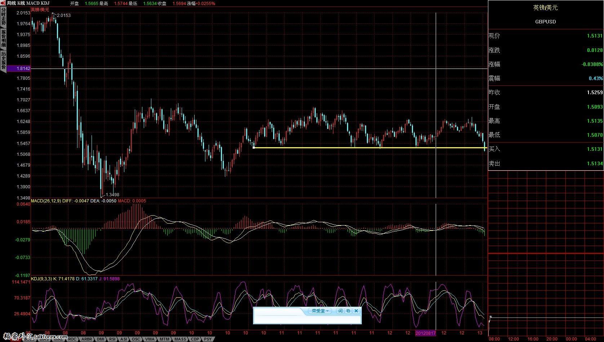Image resolution: width=604 pixels, height=342 pixels.
Task: Open the 报价明细 side tab
Action: click(3, 39)
